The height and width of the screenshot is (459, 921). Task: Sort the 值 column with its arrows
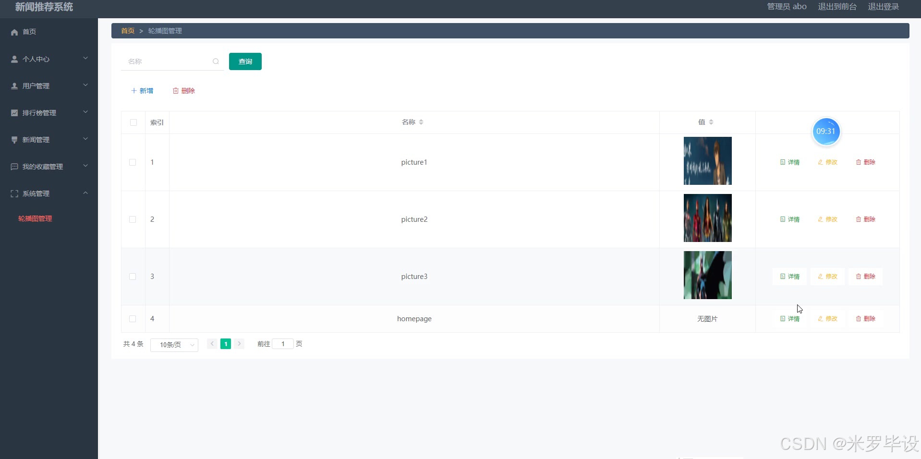[x=711, y=122]
